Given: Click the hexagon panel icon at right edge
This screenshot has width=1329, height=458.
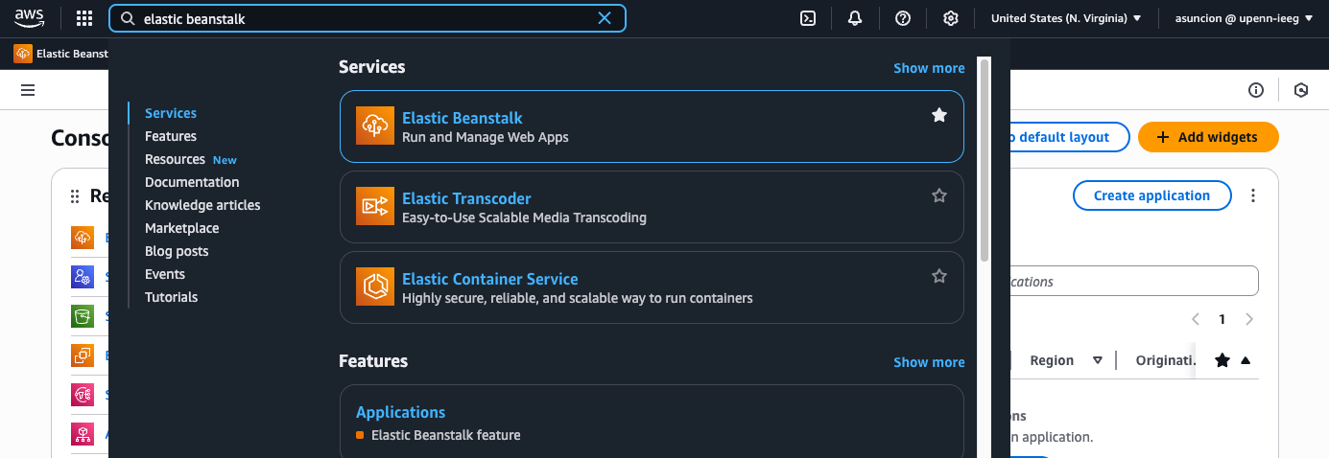Looking at the screenshot, I should (x=1301, y=90).
